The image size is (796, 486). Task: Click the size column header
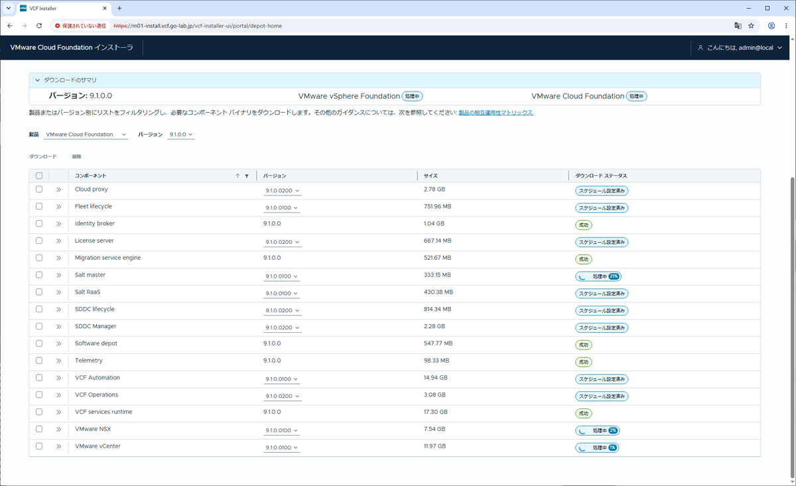431,176
